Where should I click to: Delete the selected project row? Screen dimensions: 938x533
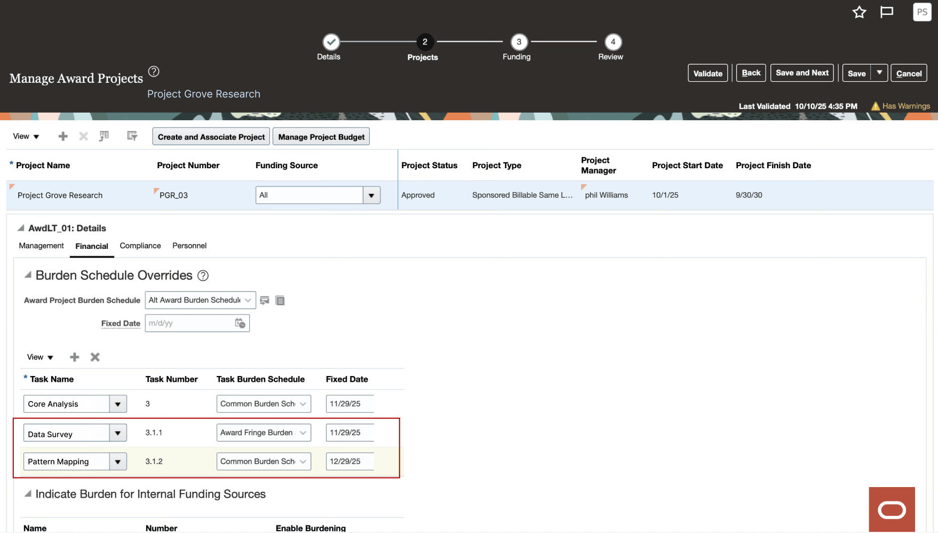pos(83,136)
